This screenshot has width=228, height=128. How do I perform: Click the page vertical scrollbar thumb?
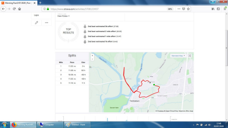click(x=227, y=48)
